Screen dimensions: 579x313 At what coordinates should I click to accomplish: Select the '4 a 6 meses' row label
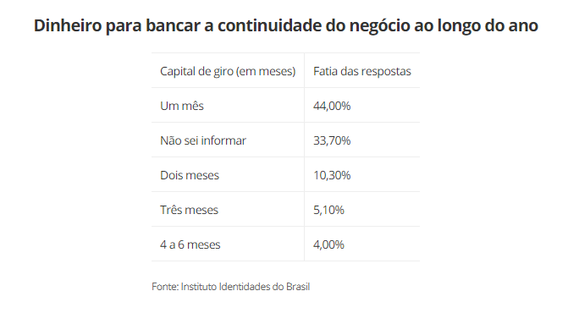(190, 244)
